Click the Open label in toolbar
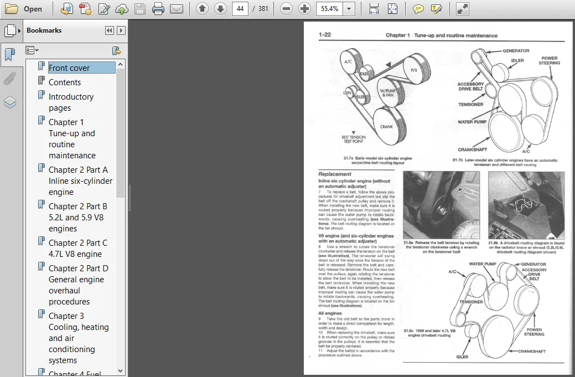Screen dimensions: 575x377 [33, 9]
